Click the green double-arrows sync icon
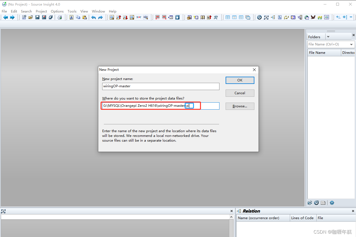This screenshot has height=237, width=356. click(320, 17)
